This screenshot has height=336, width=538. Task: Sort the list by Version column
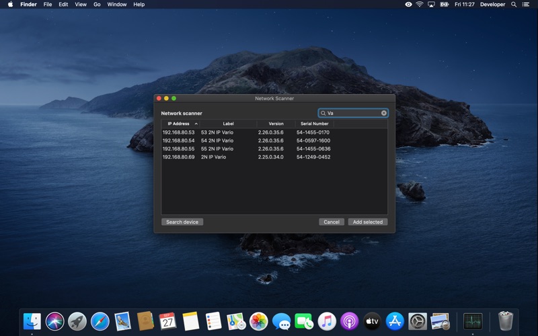(x=276, y=124)
